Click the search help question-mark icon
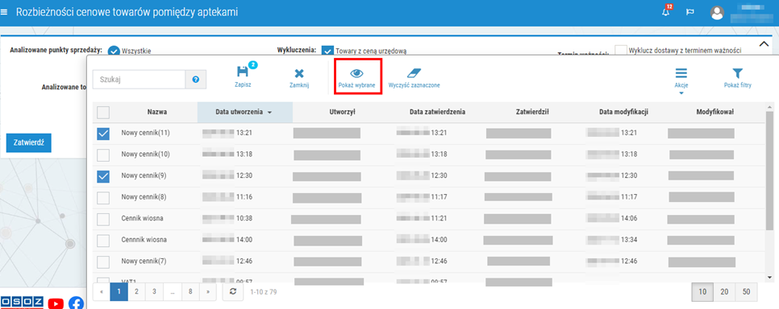 196,79
